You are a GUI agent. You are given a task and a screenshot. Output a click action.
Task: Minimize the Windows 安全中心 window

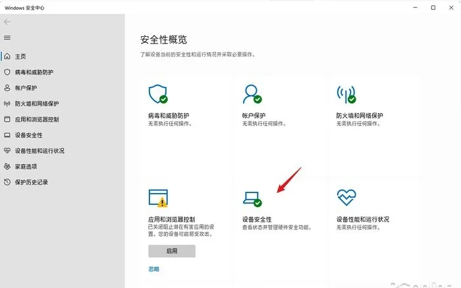point(416,8)
